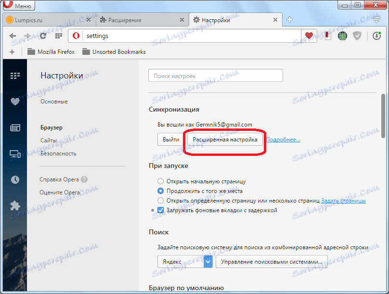Click the shield ad-block icon
Screen dimensions: 389x294
(x=357, y=36)
